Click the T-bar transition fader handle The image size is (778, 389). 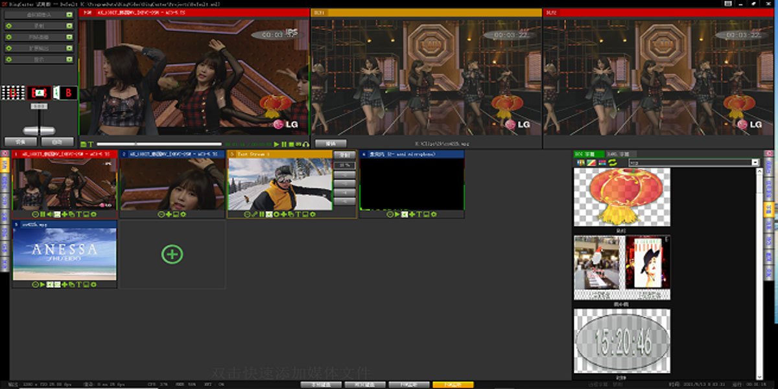(x=39, y=130)
